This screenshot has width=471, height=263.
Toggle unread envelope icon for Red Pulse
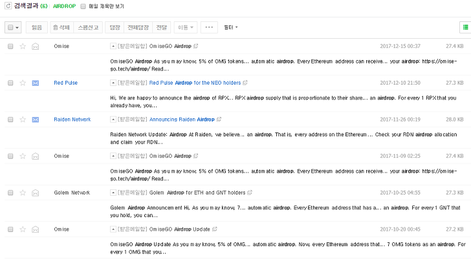36,83
